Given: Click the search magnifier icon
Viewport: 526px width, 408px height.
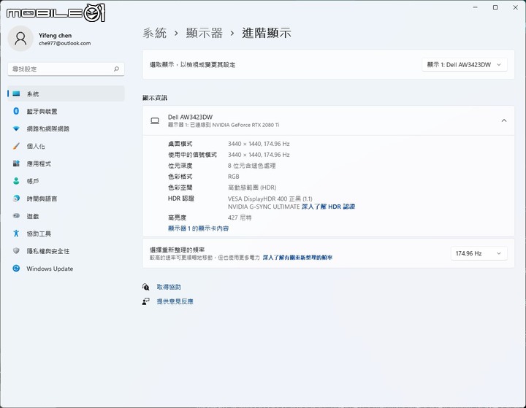Looking at the screenshot, I should click(x=116, y=69).
